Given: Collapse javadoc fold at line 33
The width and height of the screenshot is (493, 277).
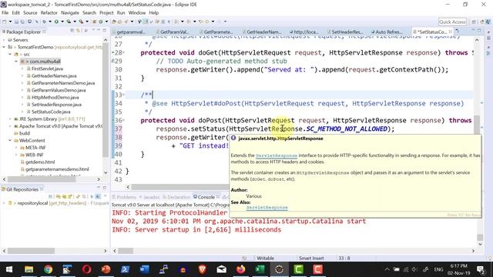Looking at the screenshot, I should point(123,95).
